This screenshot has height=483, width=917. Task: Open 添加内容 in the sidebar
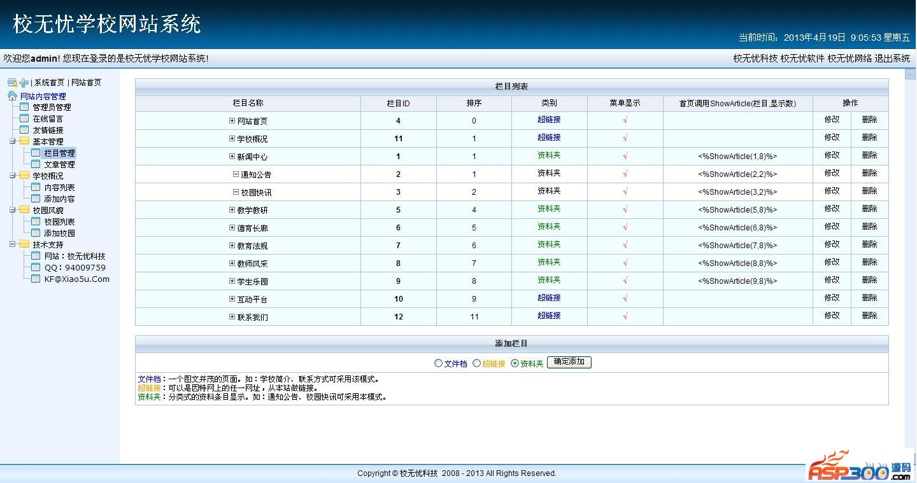(59, 199)
